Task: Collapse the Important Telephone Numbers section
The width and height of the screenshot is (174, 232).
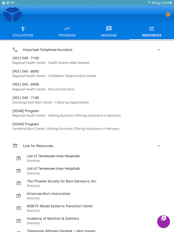Action: coord(159,50)
